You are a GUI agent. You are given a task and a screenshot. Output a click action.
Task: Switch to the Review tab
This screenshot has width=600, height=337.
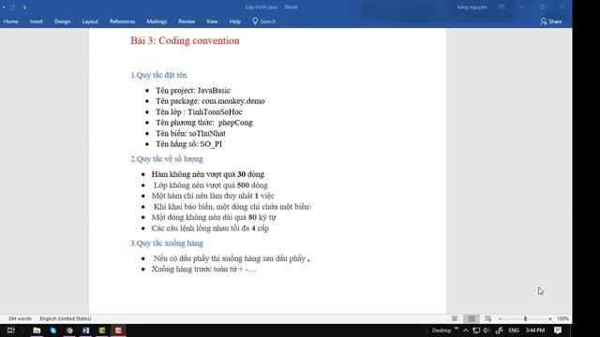coord(187,22)
